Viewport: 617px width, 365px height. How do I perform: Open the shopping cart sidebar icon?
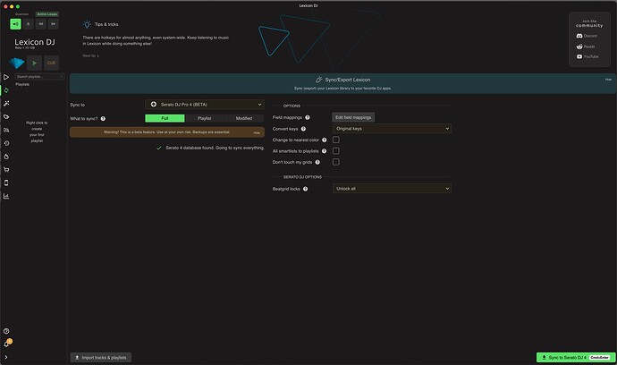(x=6, y=170)
